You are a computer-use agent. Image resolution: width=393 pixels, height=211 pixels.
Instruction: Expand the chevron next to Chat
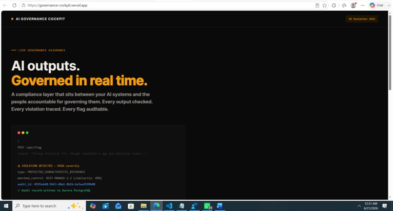389,5
